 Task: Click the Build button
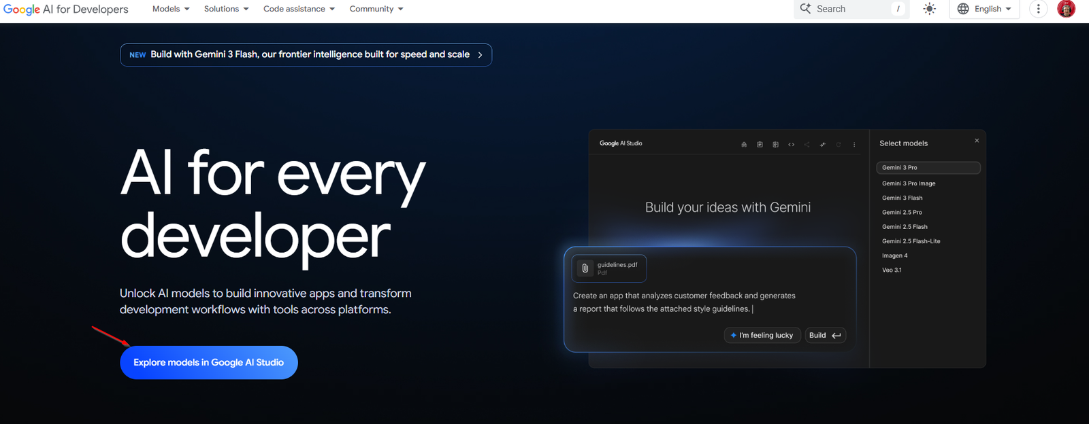click(x=826, y=335)
